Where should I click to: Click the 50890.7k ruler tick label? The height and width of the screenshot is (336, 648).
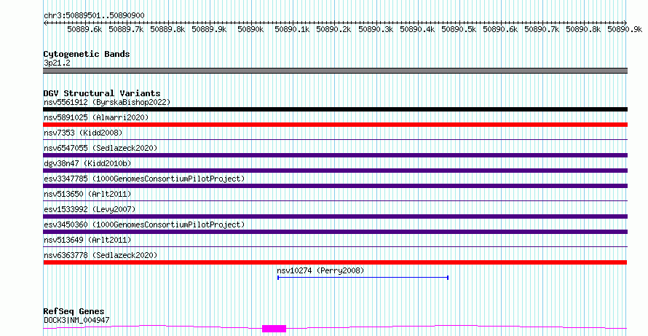tap(542, 29)
